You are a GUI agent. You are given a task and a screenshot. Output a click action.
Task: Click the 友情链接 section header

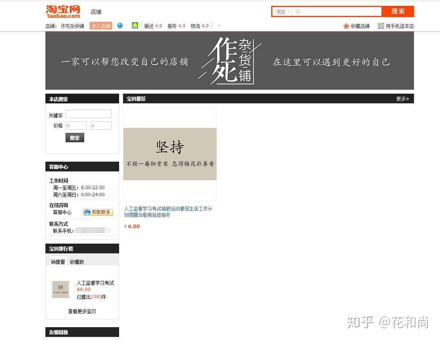tap(82, 332)
